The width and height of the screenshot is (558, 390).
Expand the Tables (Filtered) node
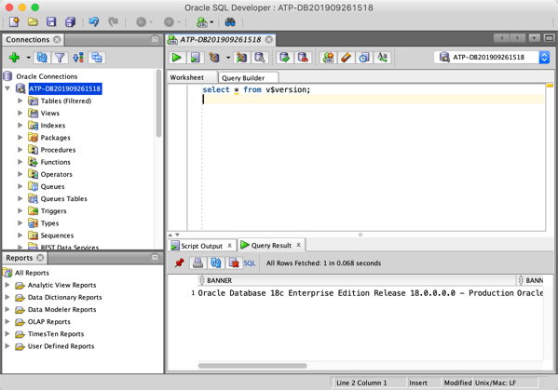pyautogui.click(x=20, y=101)
